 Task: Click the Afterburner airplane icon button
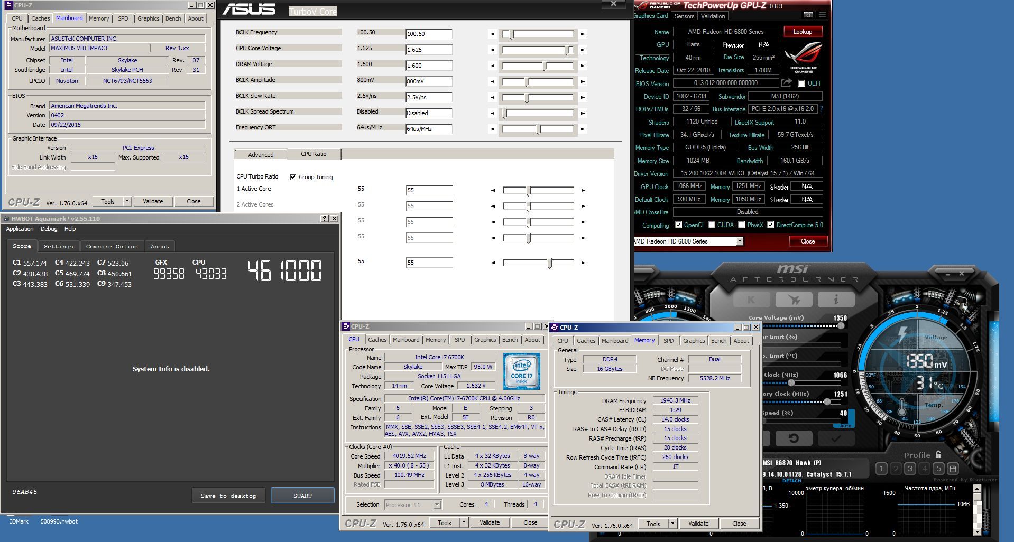794,300
